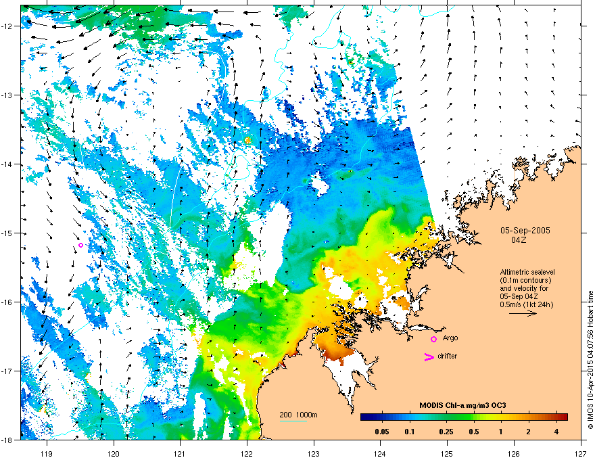Click the '0.05' colorbar tick label
This screenshot has width=595, height=460.
click(x=382, y=432)
